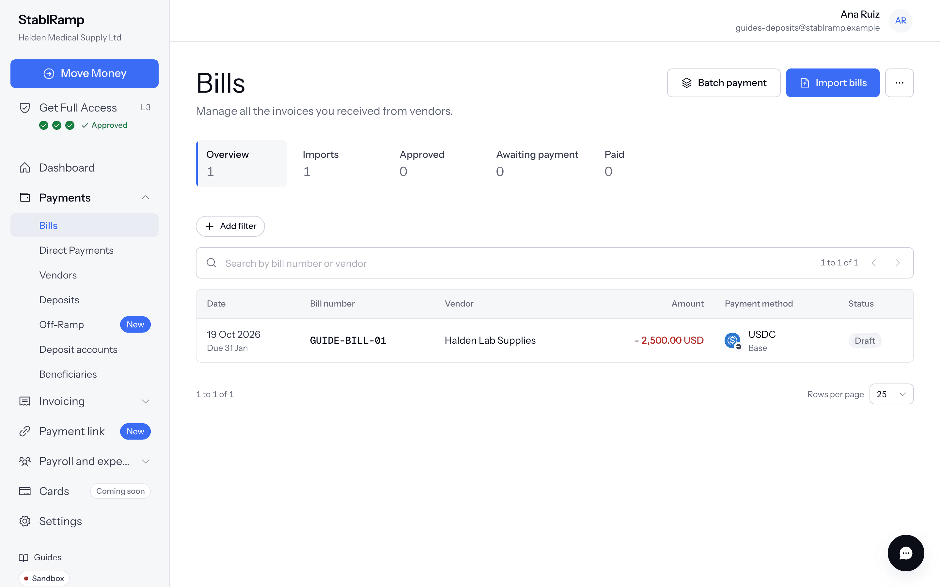Click the Date column header

click(216, 304)
